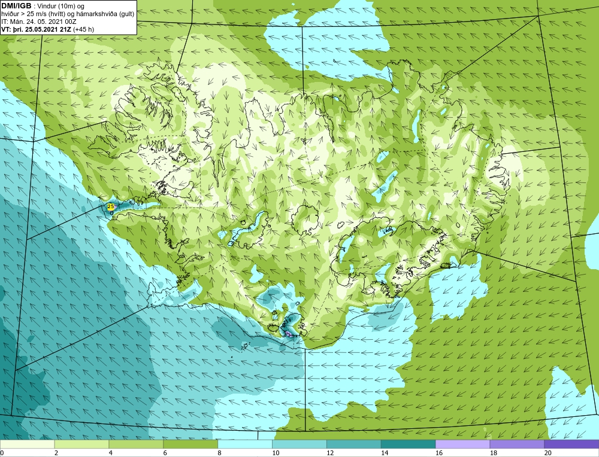The image size is (599, 457).
Task: Click the 8–10 m/s pale cyan swatch
Action: 245,444
